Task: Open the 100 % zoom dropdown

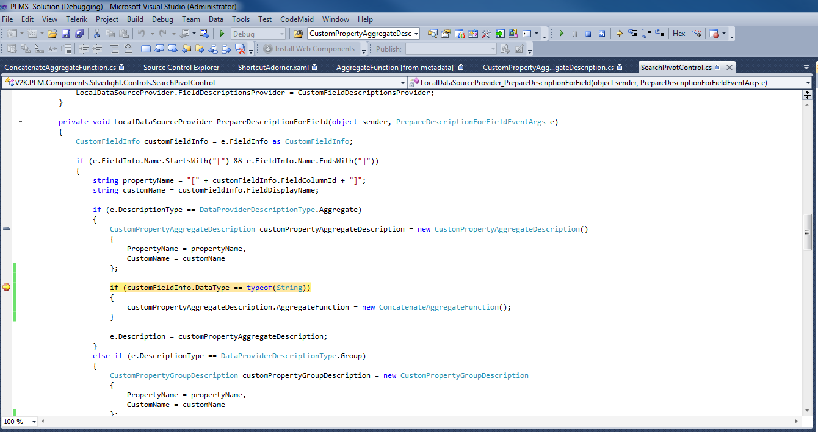Action: tap(34, 422)
